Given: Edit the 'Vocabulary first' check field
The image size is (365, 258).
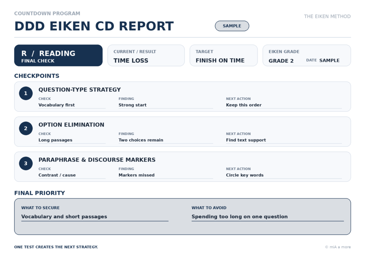Looking at the screenshot, I should click(x=72, y=105).
